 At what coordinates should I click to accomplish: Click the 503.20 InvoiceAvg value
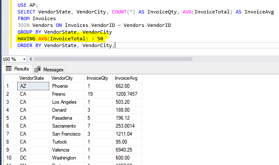[122, 102]
